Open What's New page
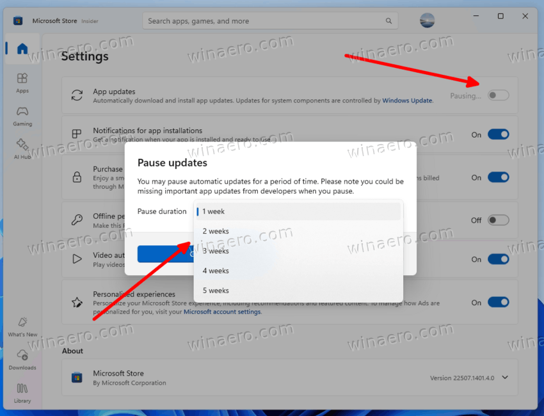This screenshot has height=416, width=544. (x=22, y=327)
